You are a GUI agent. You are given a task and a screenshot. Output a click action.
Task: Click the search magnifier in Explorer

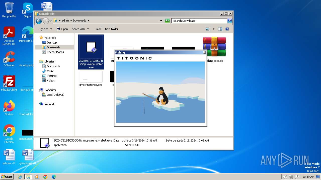pos(229,21)
